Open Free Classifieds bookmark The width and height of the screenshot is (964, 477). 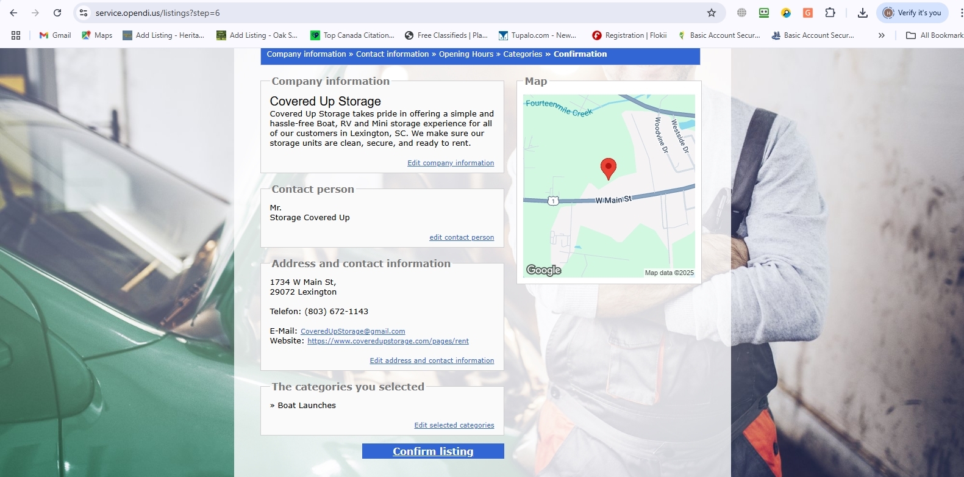click(x=446, y=35)
